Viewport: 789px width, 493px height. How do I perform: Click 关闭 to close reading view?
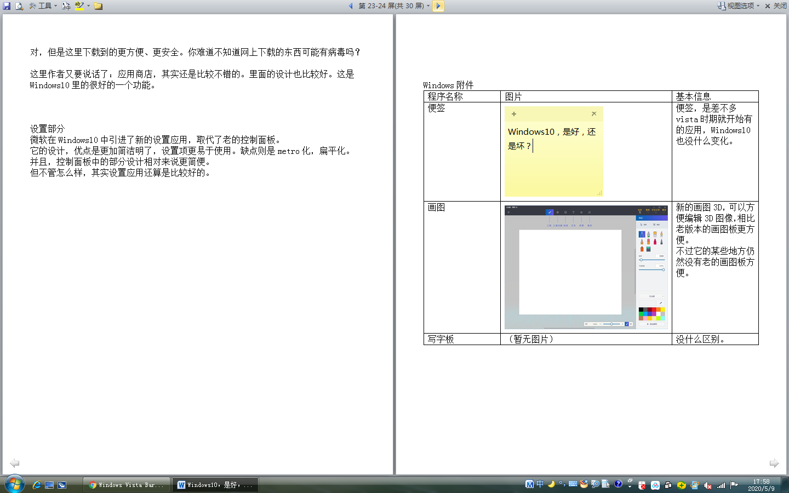[x=776, y=6]
